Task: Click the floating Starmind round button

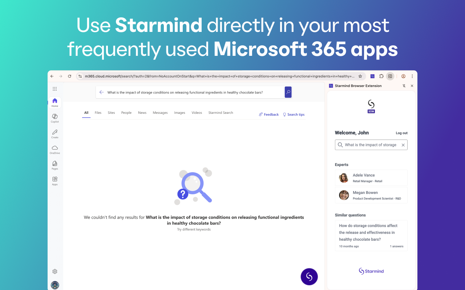Action: click(x=309, y=277)
